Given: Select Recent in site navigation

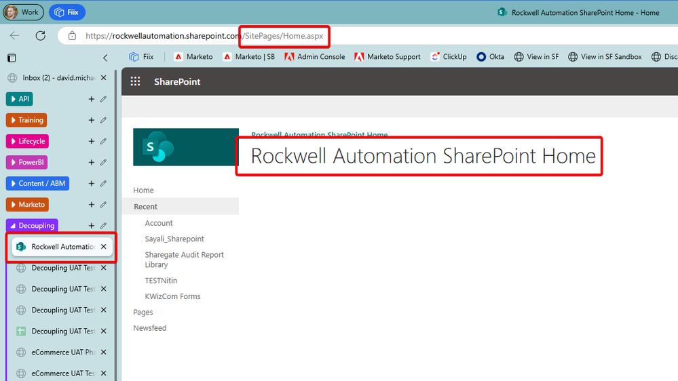Looking at the screenshot, I should (x=181, y=207).
